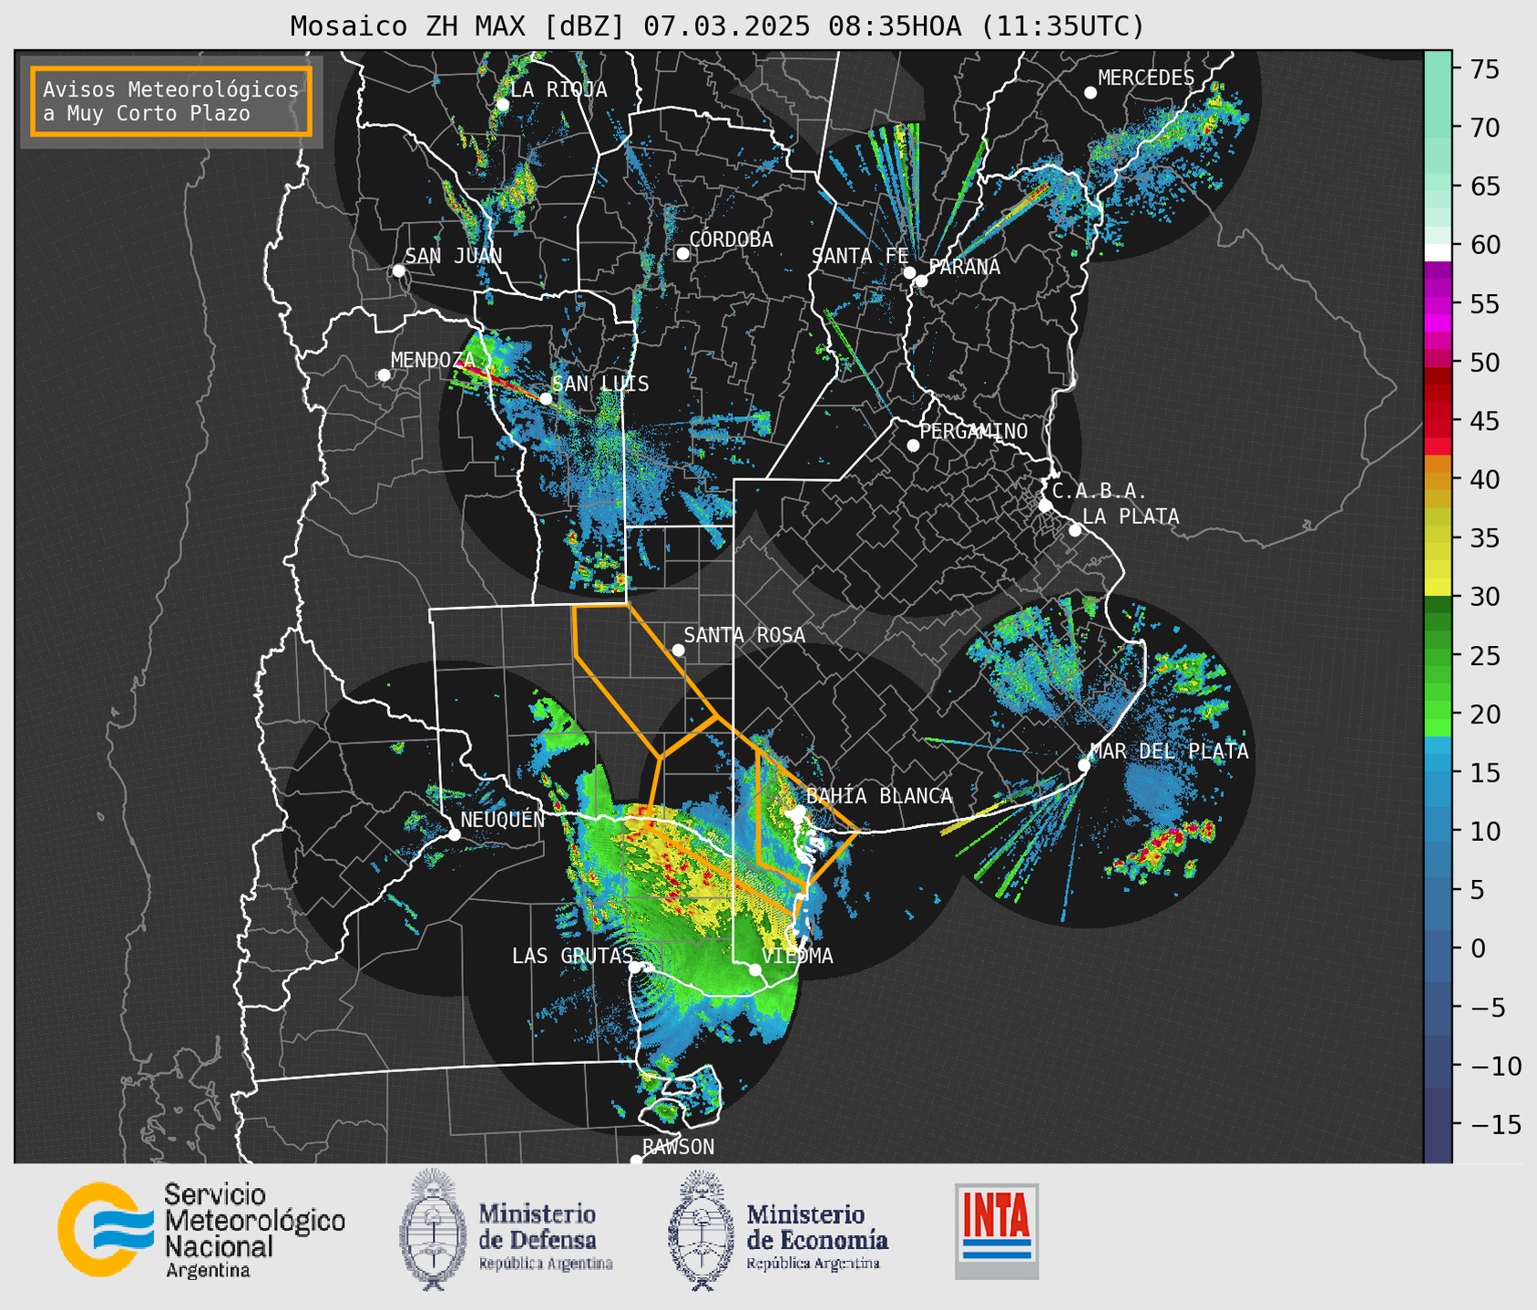Click the Servicio Meteorológico Nacional text
Image resolution: width=1537 pixels, height=1310 pixels.
(x=254, y=1231)
